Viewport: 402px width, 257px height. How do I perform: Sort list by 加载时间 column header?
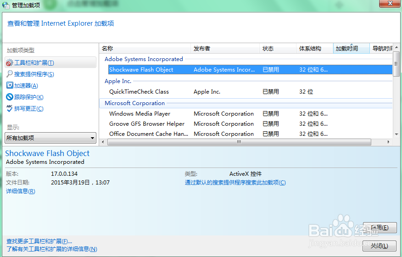coord(351,49)
